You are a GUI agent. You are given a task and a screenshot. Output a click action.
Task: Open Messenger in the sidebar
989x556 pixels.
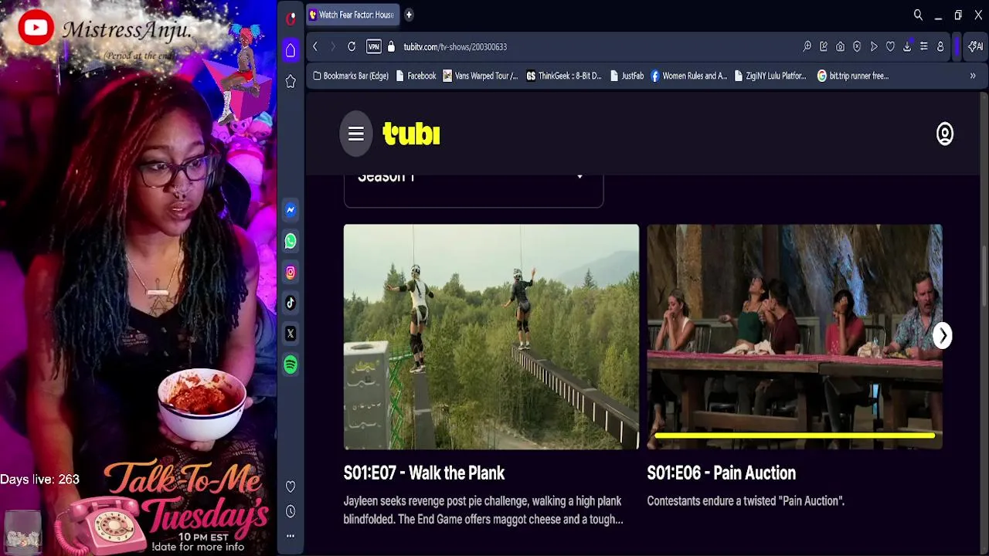point(291,210)
